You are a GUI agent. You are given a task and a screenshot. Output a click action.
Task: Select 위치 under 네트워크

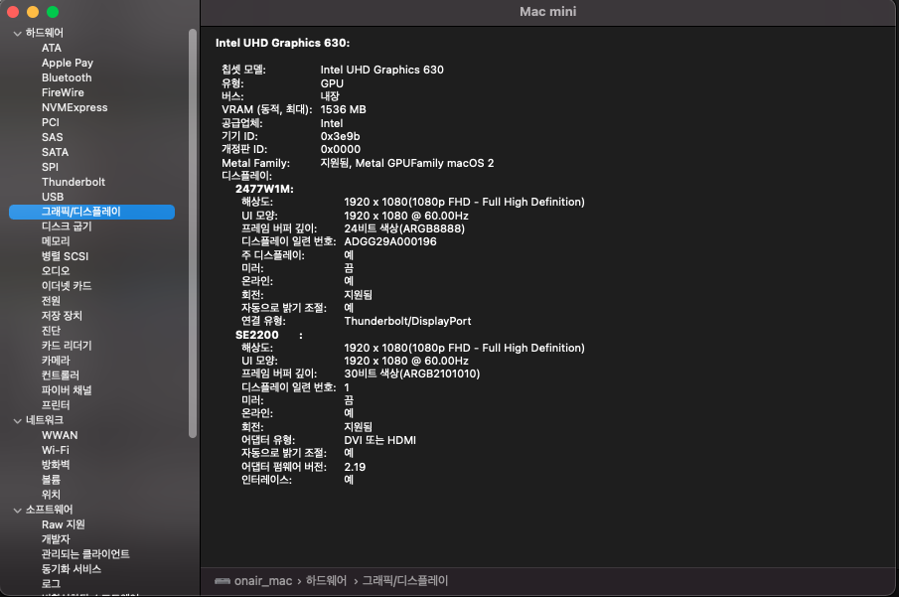click(51, 495)
